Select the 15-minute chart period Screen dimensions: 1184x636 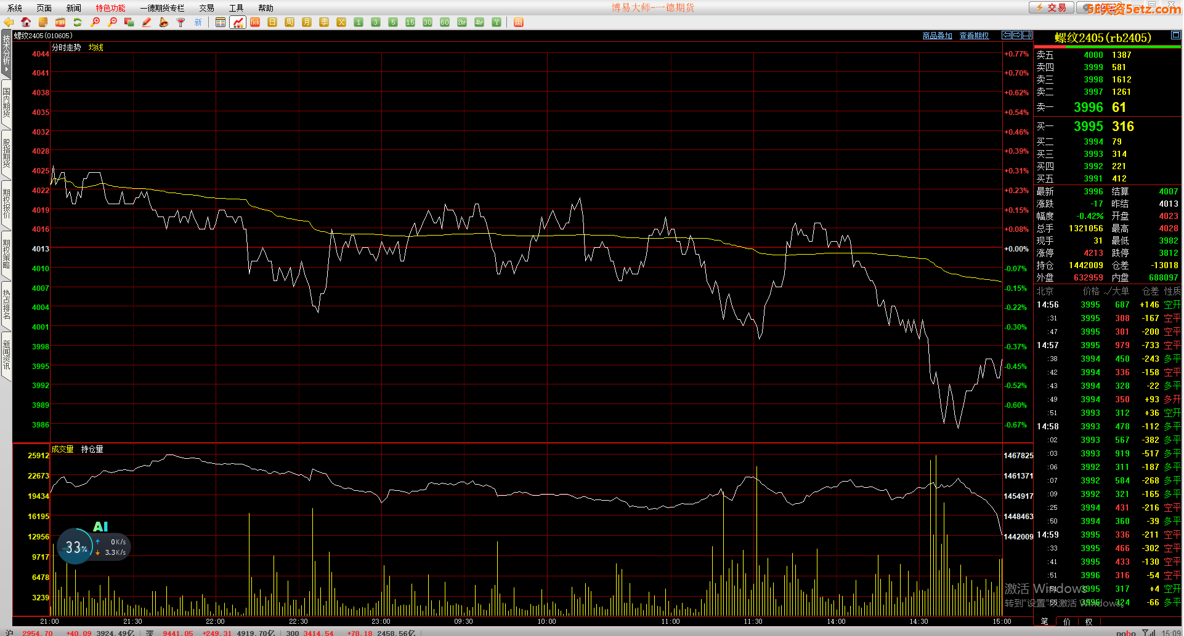click(x=410, y=22)
